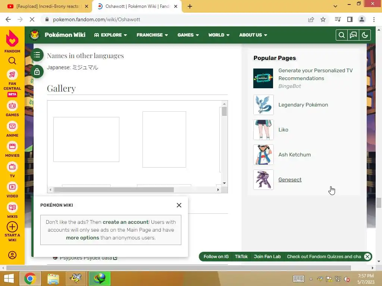382x286 pixels.
Task: Click the more options link in notice
Action: coord(82,238)
